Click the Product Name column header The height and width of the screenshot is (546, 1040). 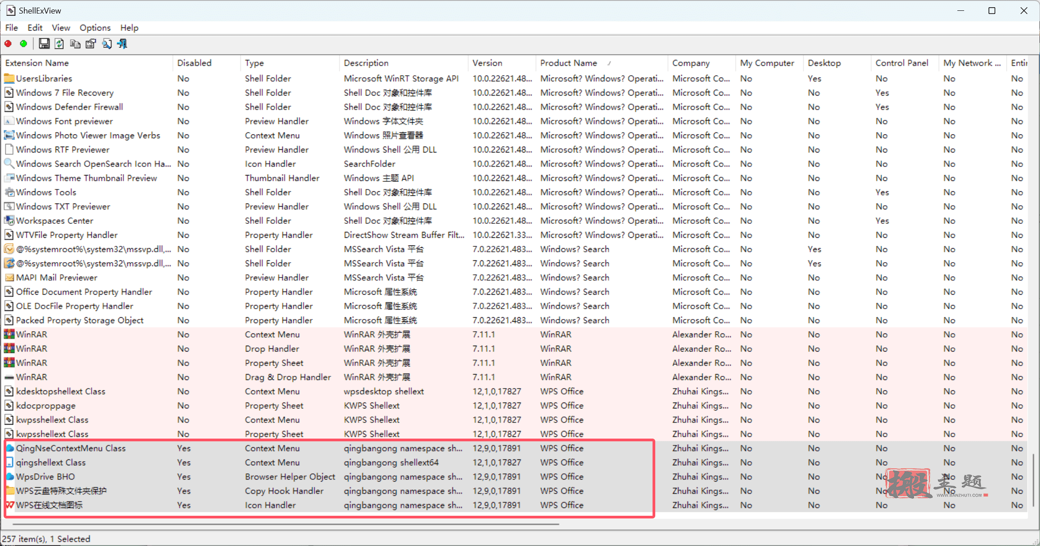pyautogui.click(x=602, y=63)
